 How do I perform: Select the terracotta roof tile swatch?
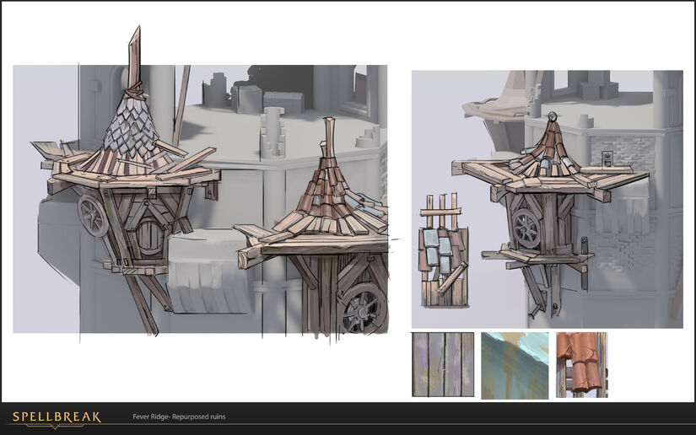click(582, 365)
